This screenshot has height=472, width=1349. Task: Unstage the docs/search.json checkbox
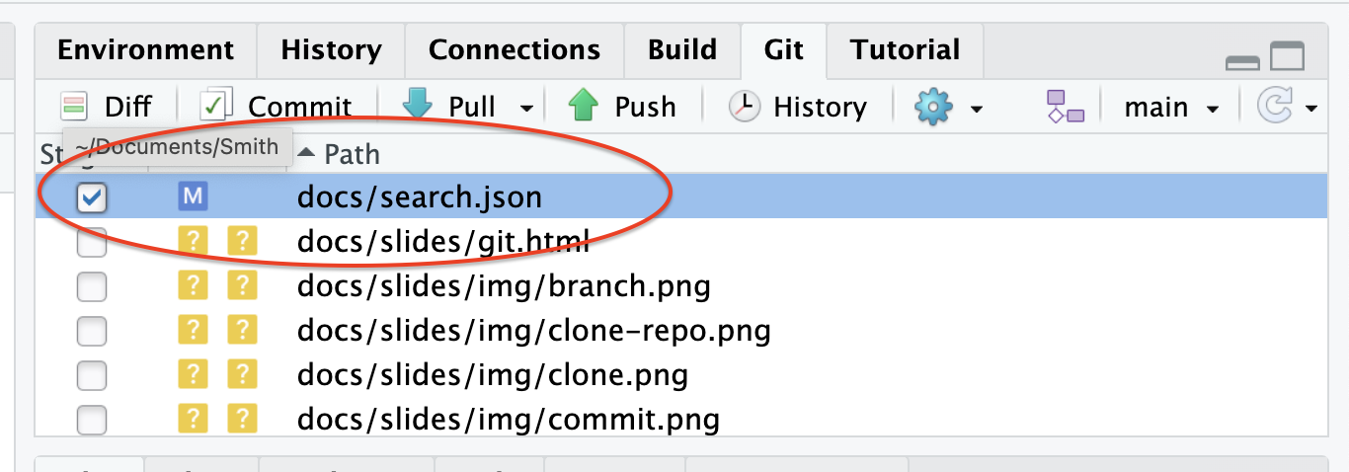[x=92, y=198]
